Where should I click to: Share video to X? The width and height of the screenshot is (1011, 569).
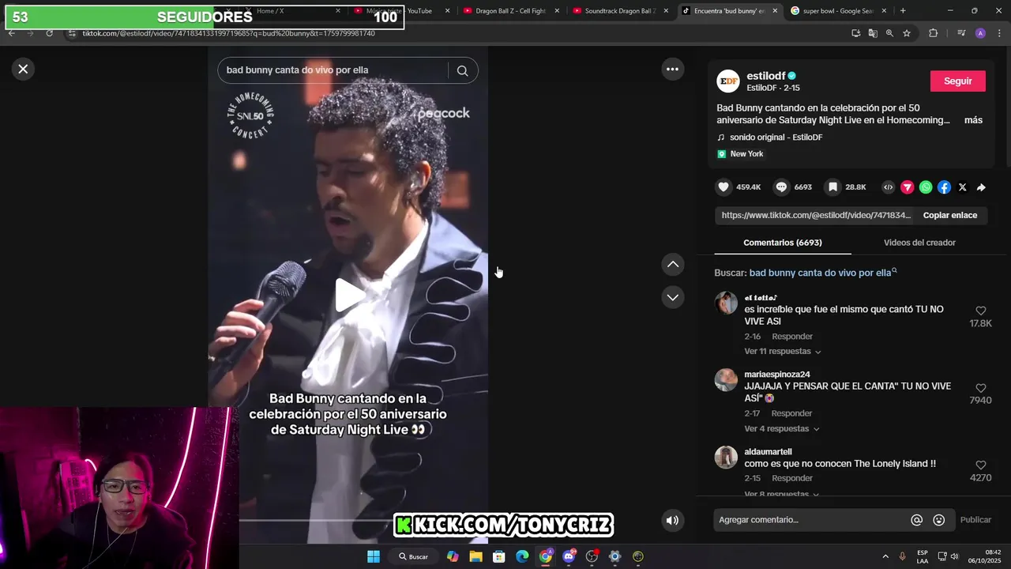(962, 187)
